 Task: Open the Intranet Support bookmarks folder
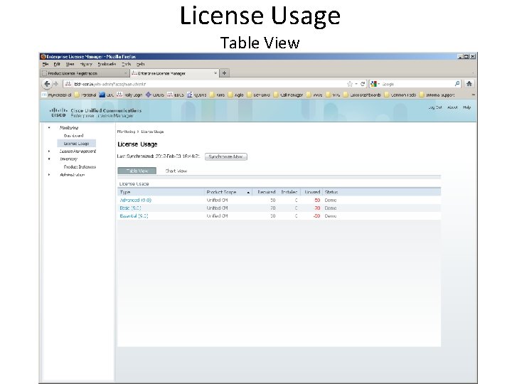[437, 95]
